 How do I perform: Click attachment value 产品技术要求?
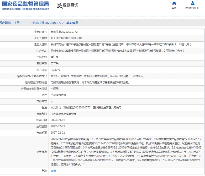coord(58,95)
